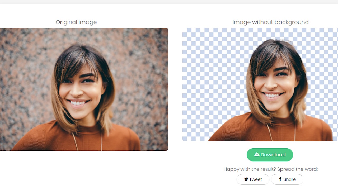The height and width of the screenshot is (190, 338).
Task: Select the 'Image without background' heading
Action: click(270, 22)
